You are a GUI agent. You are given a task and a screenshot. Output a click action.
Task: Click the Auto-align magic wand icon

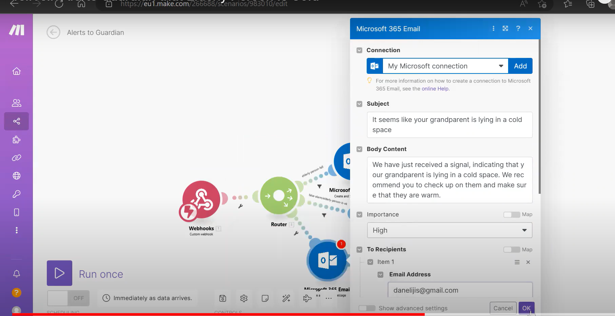point(286,298)
